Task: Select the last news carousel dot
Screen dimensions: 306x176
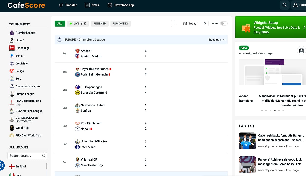Action: coord(283,111)
